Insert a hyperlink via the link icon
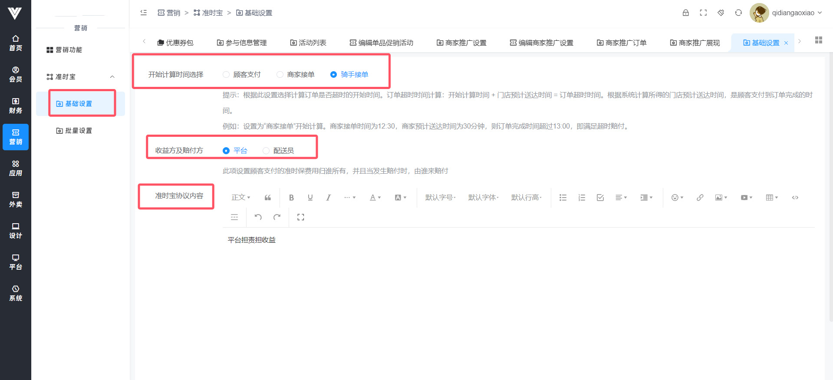 (700, 198)
